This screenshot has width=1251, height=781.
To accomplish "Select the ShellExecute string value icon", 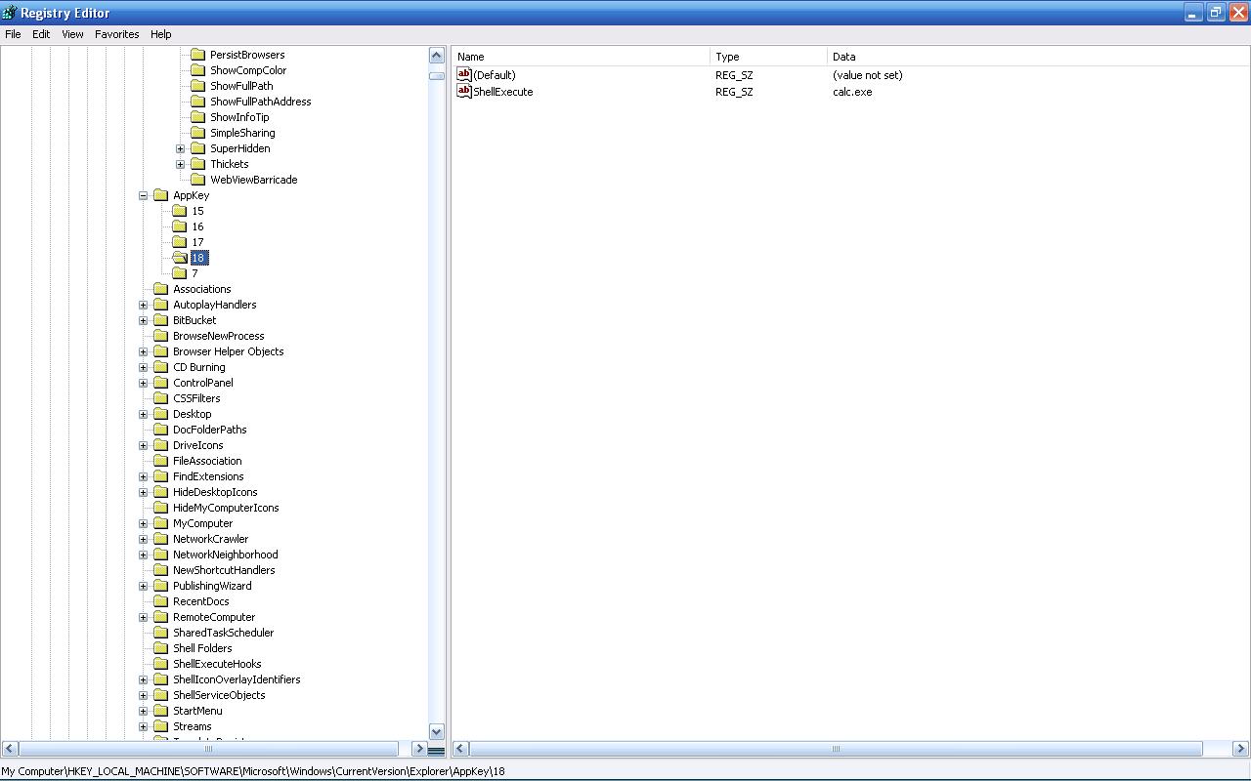I will coord(464,91).
